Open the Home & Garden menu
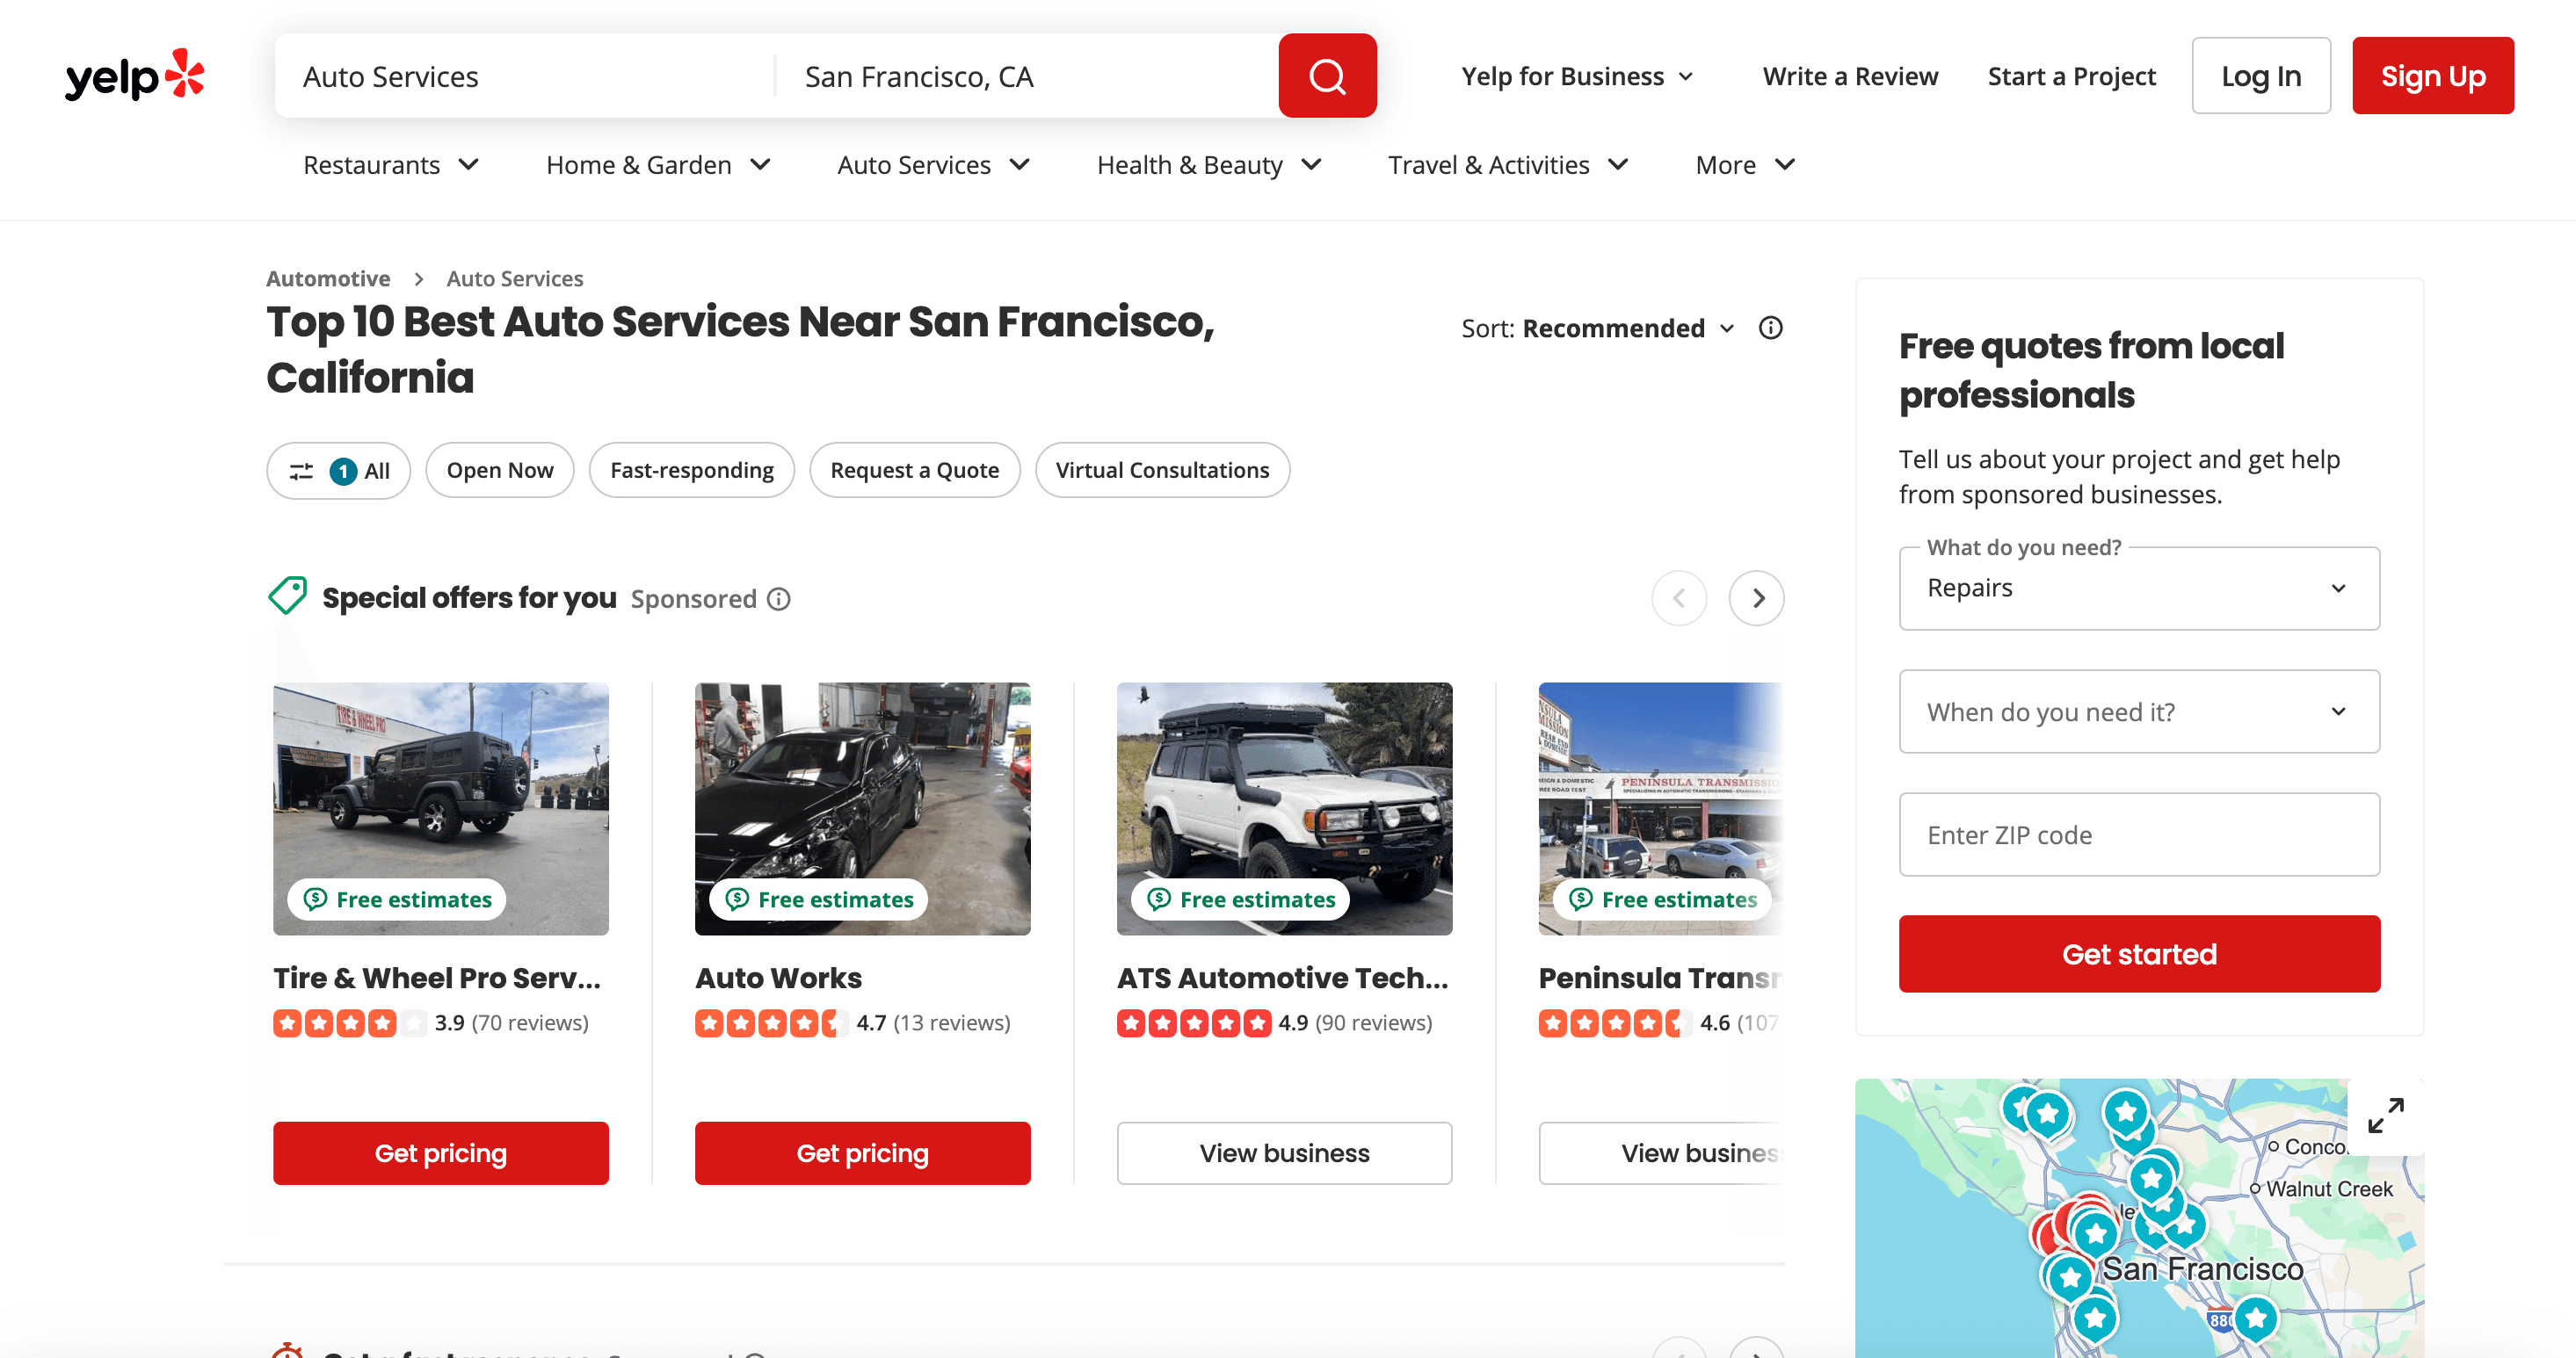This screenshot has width=2576, height=1358. (657, 165)
